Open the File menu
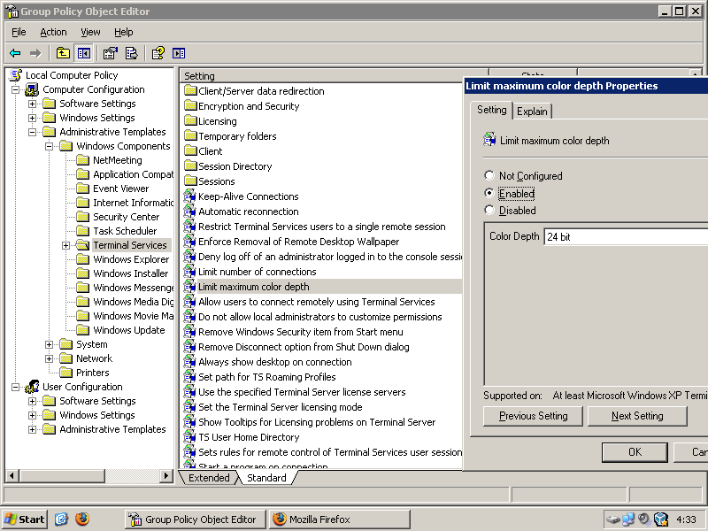Viewport: 708px width, 531px height. (19, 32)
